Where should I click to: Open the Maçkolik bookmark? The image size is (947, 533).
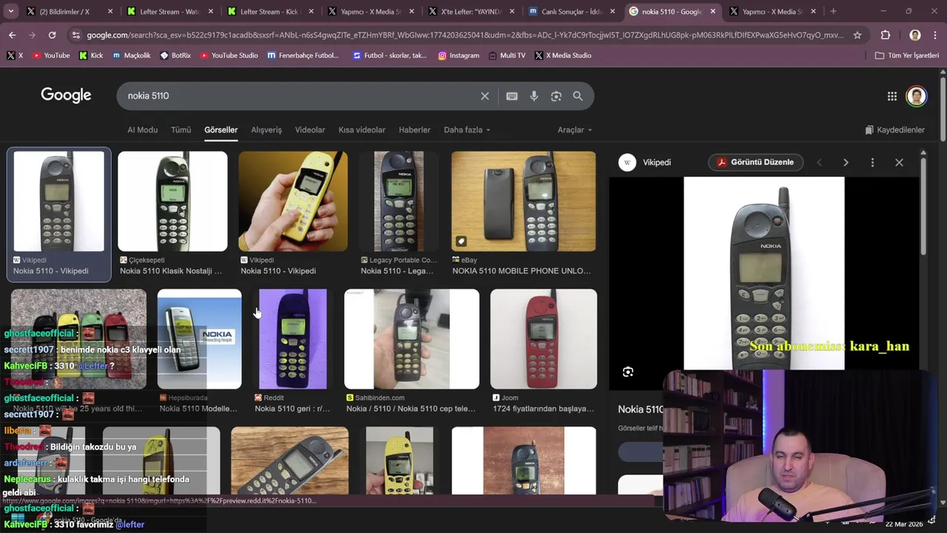pyautogui.click(x=132, y=56)
